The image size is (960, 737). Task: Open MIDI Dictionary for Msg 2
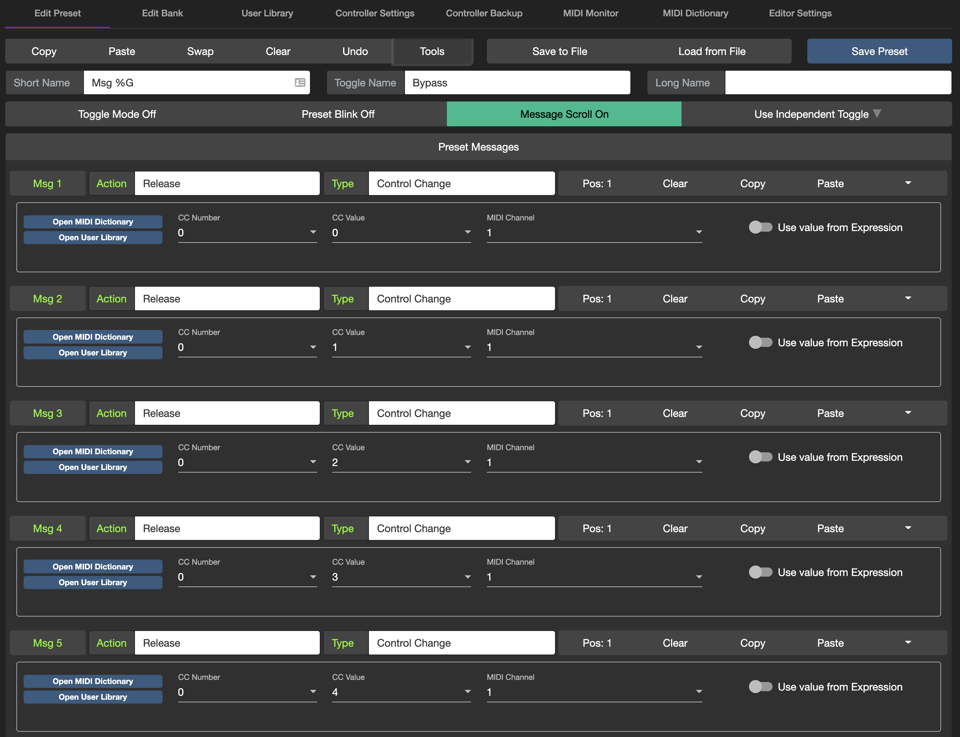pyautogui.click(x=93, y=337)
